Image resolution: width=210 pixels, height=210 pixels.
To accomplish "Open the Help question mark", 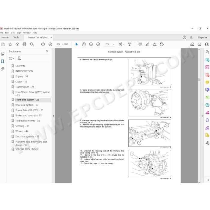I will coord(184,37).
